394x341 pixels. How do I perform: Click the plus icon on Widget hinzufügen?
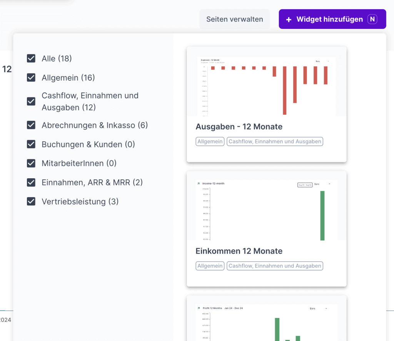(x=289, y=19)
